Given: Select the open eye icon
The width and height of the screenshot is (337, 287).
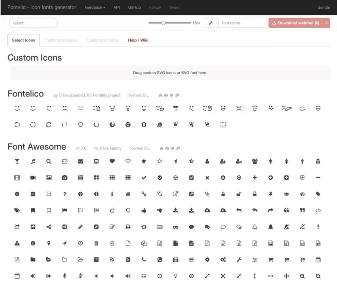Looking at the screenshot, I should pyautogui.click(x=286, y=194).
